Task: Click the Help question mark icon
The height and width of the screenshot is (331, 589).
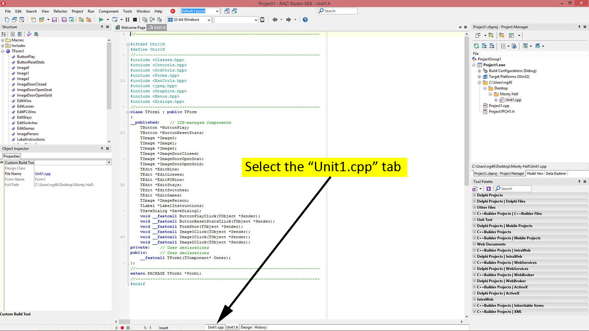Action: [305, 20]
